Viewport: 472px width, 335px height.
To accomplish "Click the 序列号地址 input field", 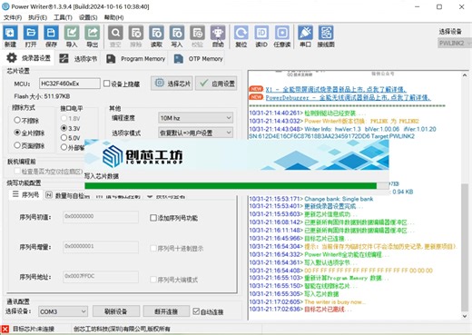I will [101, 277].
